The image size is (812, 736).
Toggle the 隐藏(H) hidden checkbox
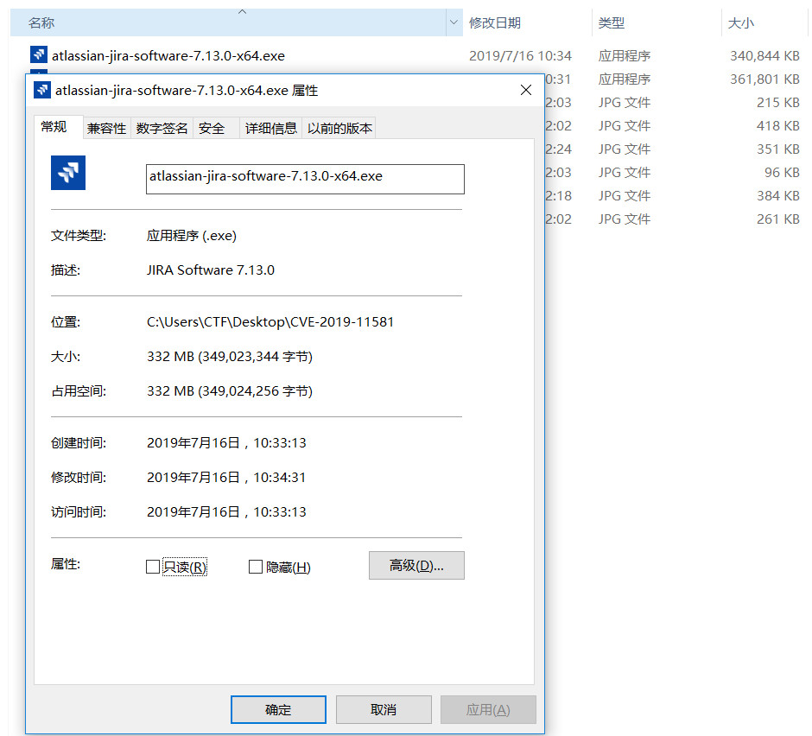[x=256, y=567]
